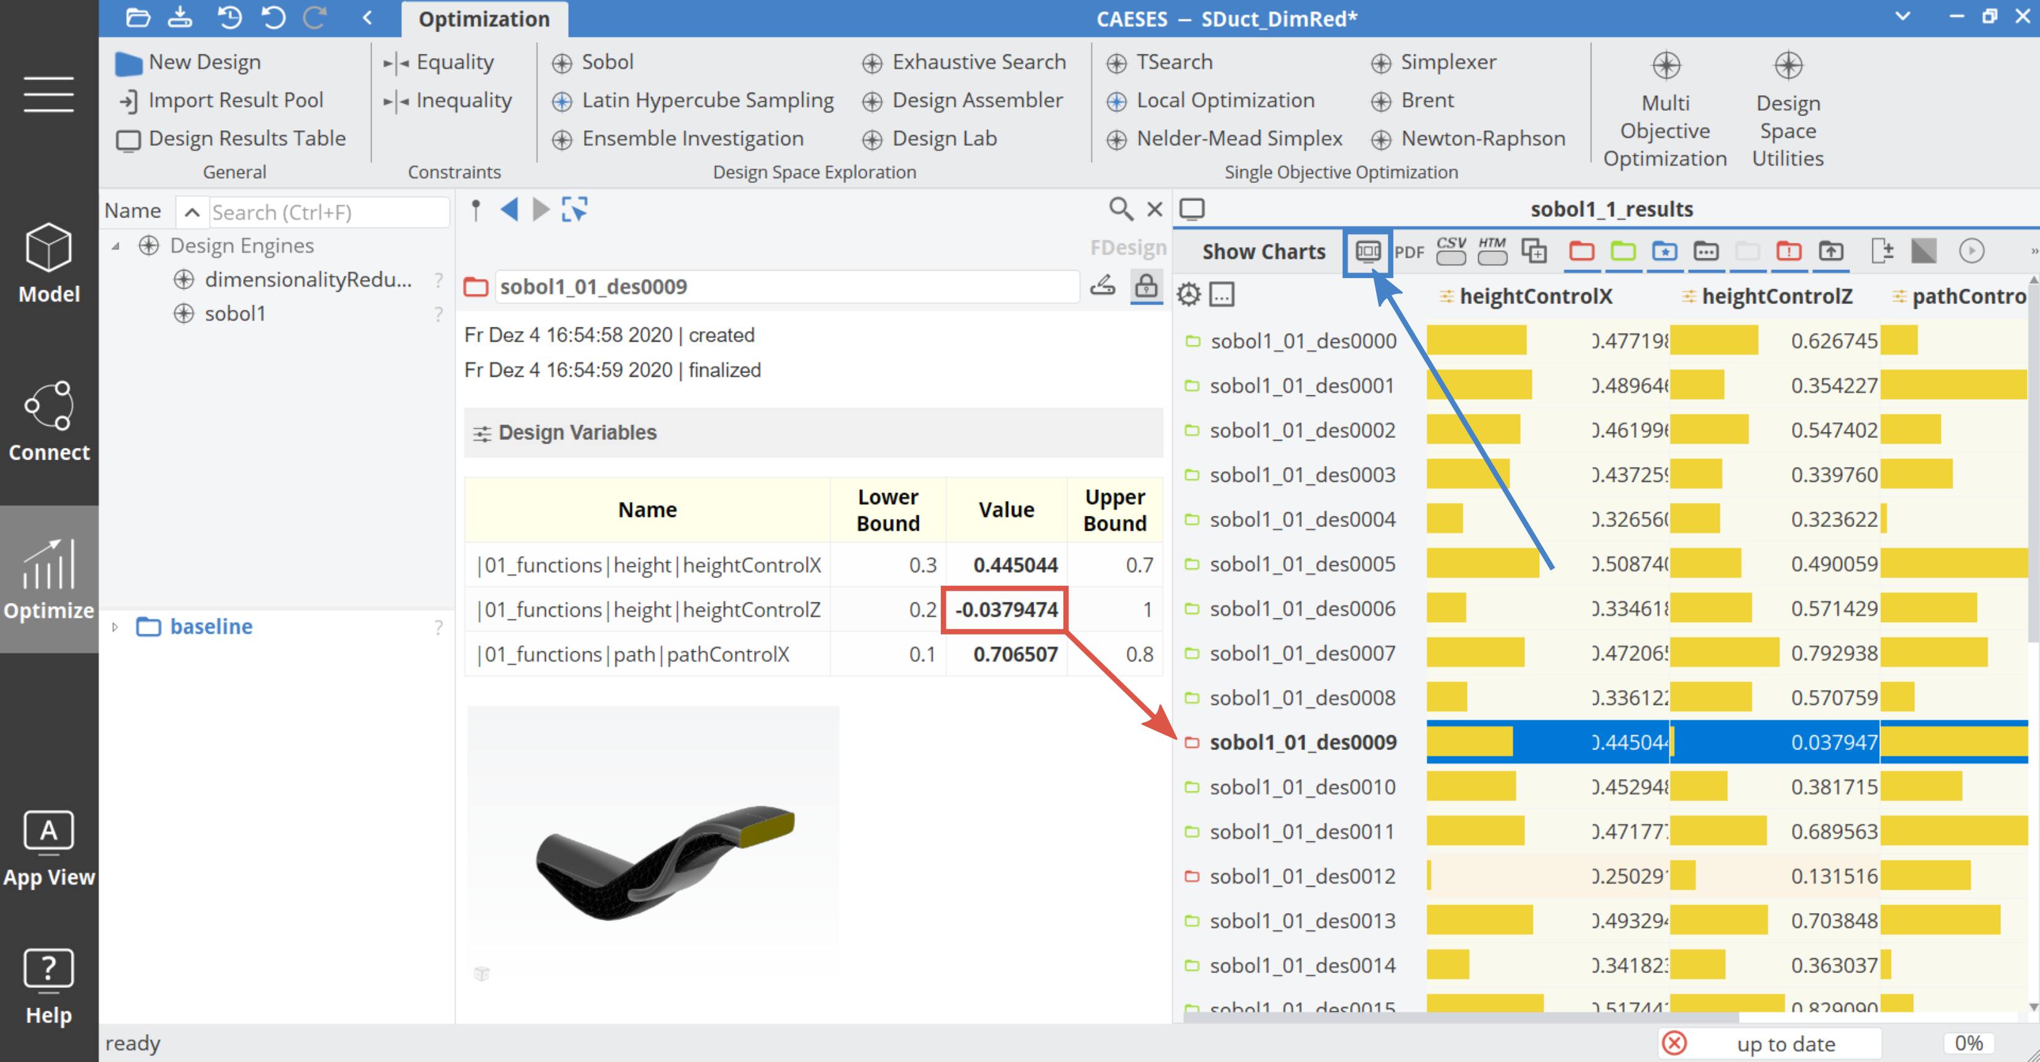The image size is (2040, 1062).
Task: Click the blue selection focus icon
Action: click(x=574, y=209)
